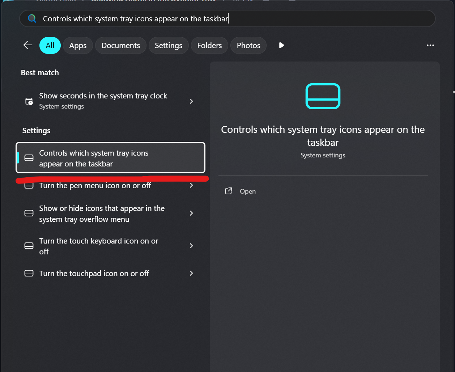Switch to the Photos filter tab
Viewport: 455px width, 372px height.
point(248,46)
